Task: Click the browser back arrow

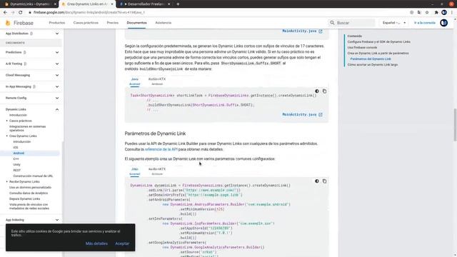Action: click(x=5, y=12)
